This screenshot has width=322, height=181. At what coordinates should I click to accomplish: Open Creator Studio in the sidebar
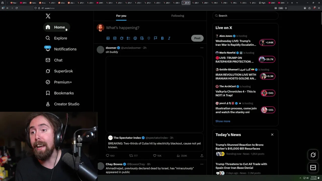coord(63,104)
